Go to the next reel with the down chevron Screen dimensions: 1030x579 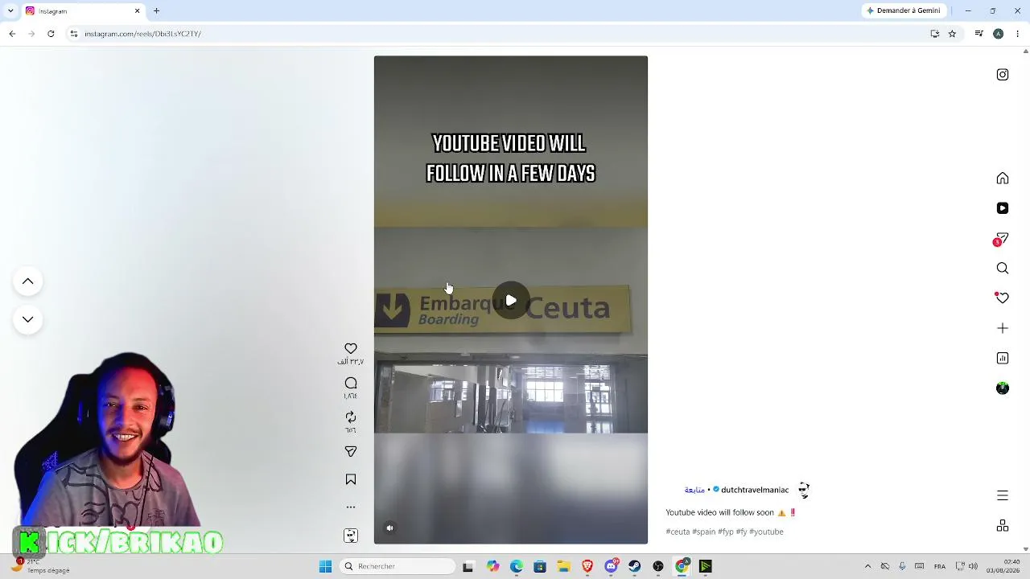point(27,319)
